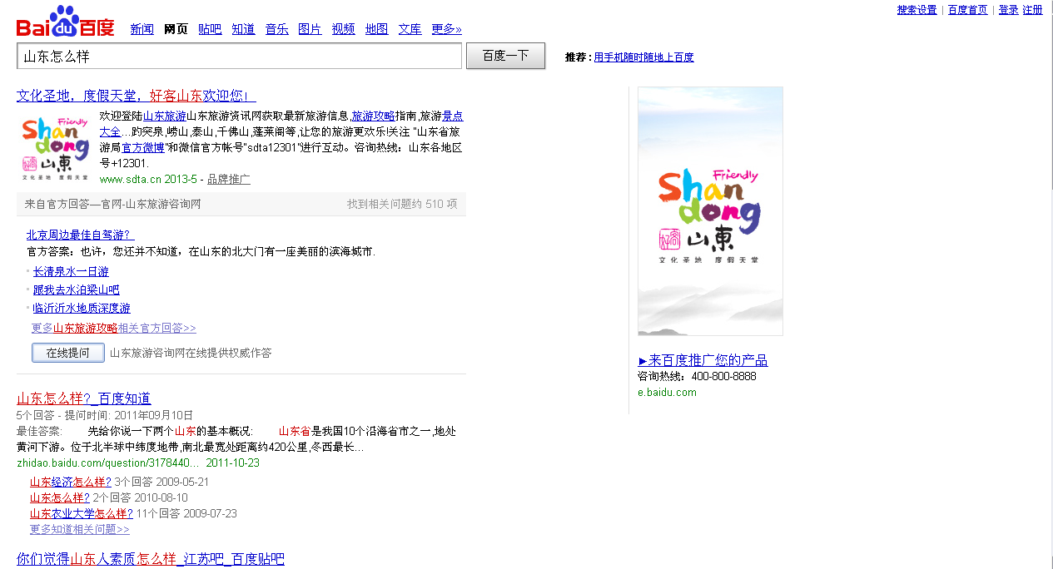The width and height of the screenshot is (1053, 569).
Task: Click the 登录 link
Action: tap(1008, 10)
